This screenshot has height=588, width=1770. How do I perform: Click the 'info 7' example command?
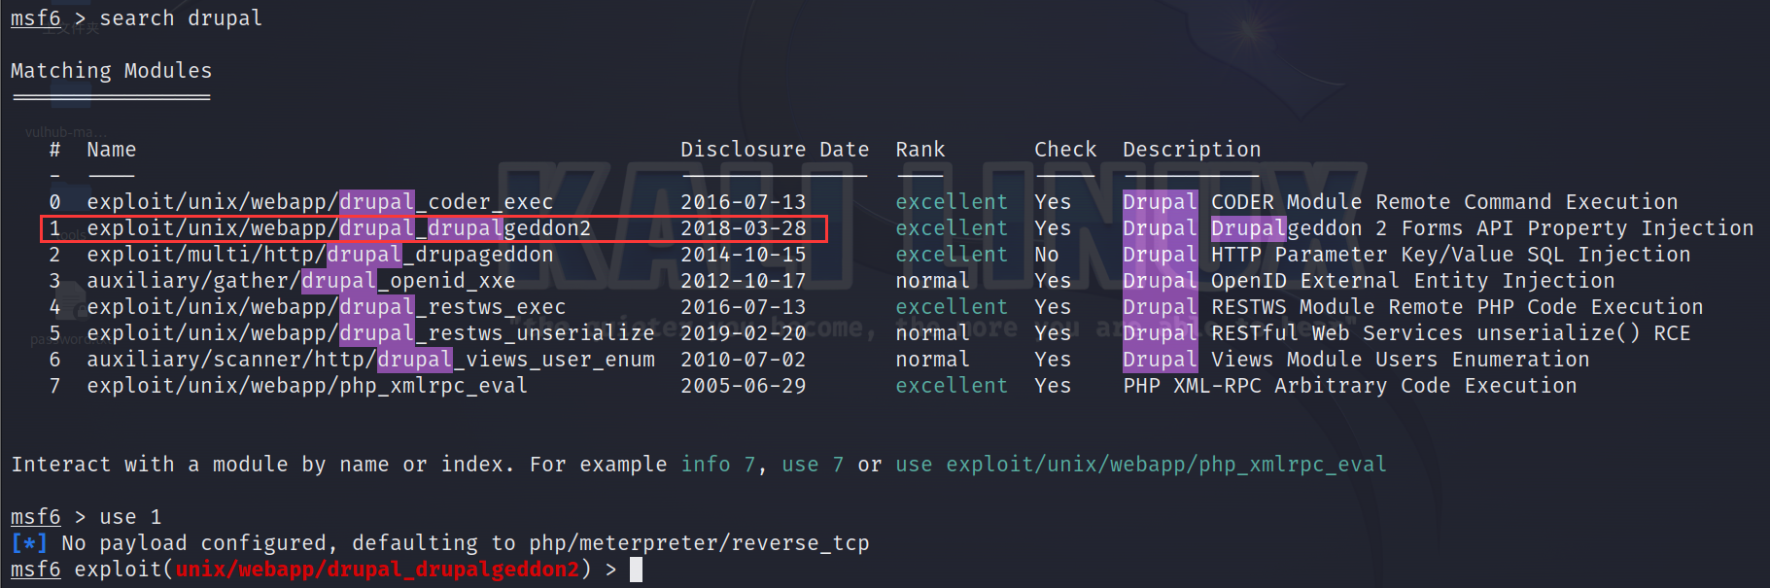(718, 465)
